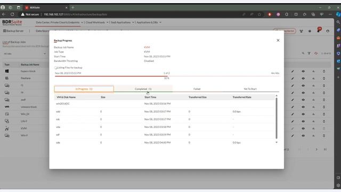The height and width of the screenshot is (192, 341).
Task: Switch to the Completed (1) tab
Action: tap(143, 89)
